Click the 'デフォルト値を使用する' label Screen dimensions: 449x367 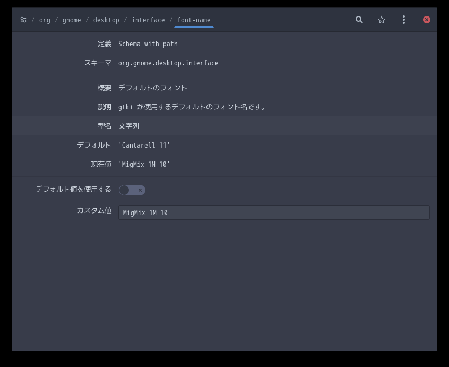click(73, 190)
